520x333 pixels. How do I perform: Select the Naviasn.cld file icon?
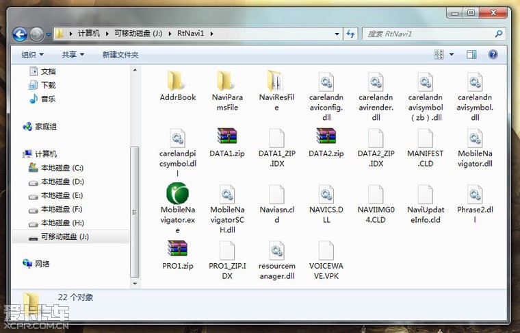[x=276, y=194]
